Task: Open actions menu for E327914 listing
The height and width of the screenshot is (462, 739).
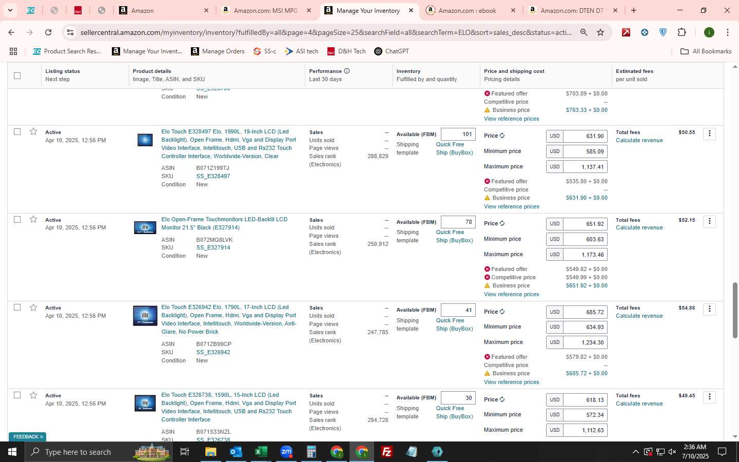Action: coord(710,221)
